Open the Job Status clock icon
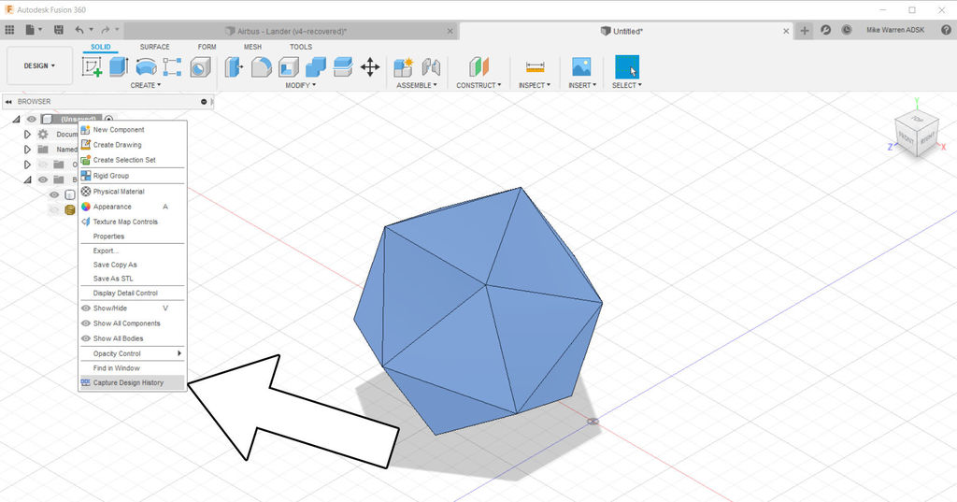Screen dimensions: 957x502 [847, 29]
